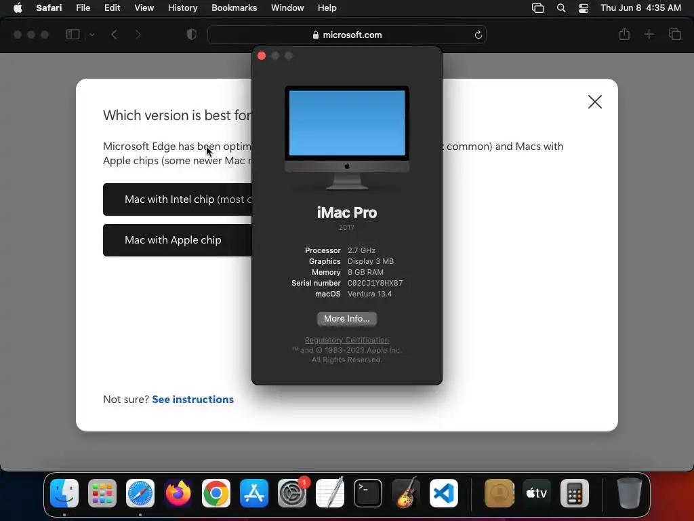Open Finder from the Dock
694x521 pixels.
click(x=64, y=493)
